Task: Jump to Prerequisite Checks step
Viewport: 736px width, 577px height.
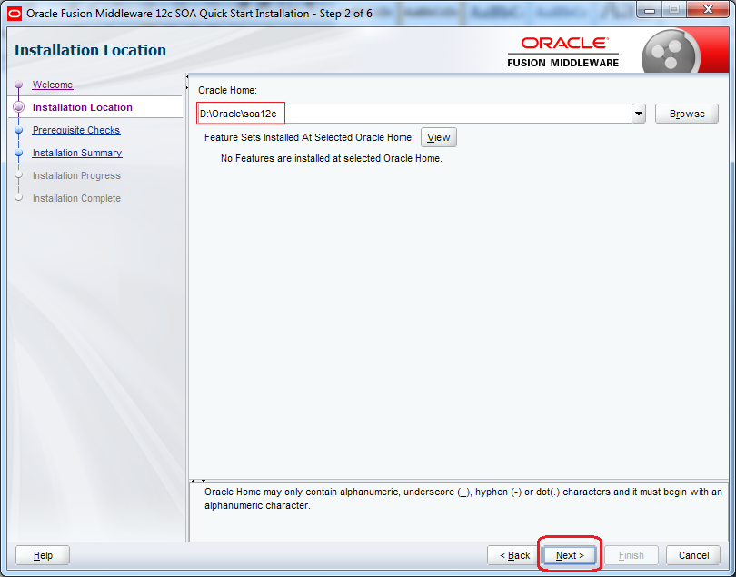Action: pyautogui.click(x=76, y=130)
